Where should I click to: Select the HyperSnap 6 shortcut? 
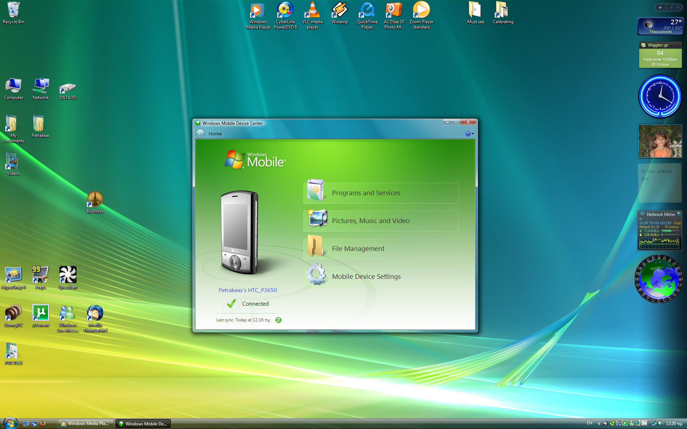(14, 278)
